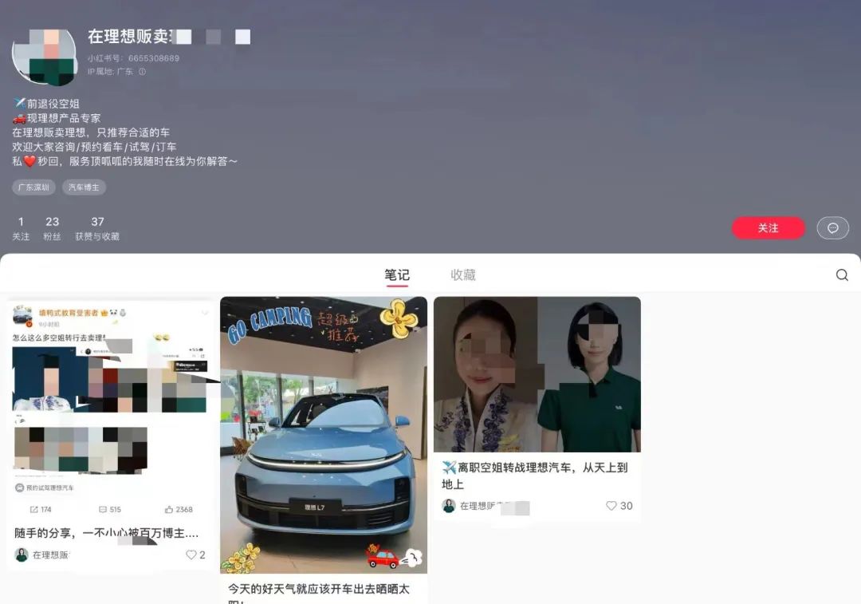861x604 pixels.
Task: Open the private message chat icon
Action: coord(832,228)
